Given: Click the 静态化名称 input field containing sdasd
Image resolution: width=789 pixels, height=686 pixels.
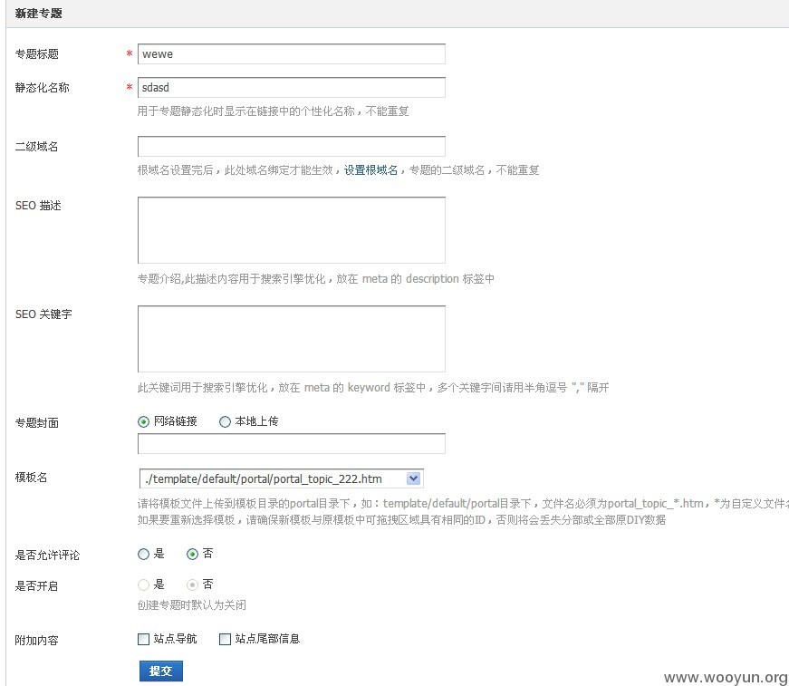Looking at the screenshot, I should (x=292, y=87).
